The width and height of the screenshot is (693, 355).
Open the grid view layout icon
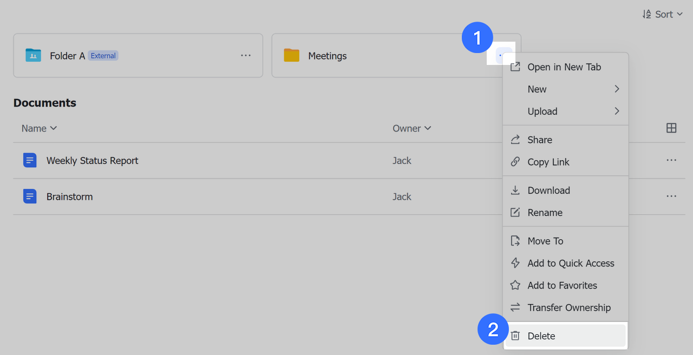click(671, 128)
